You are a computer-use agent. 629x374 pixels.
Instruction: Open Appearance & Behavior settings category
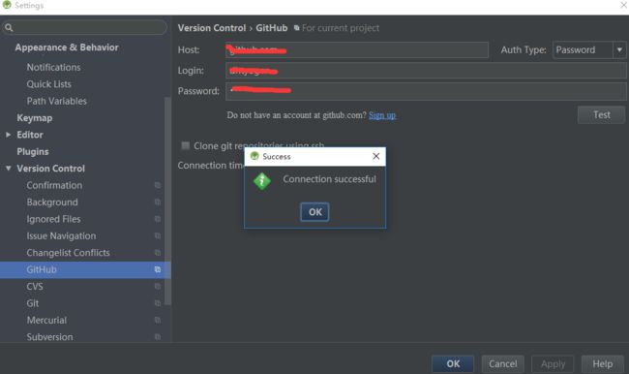pos(67,47)
